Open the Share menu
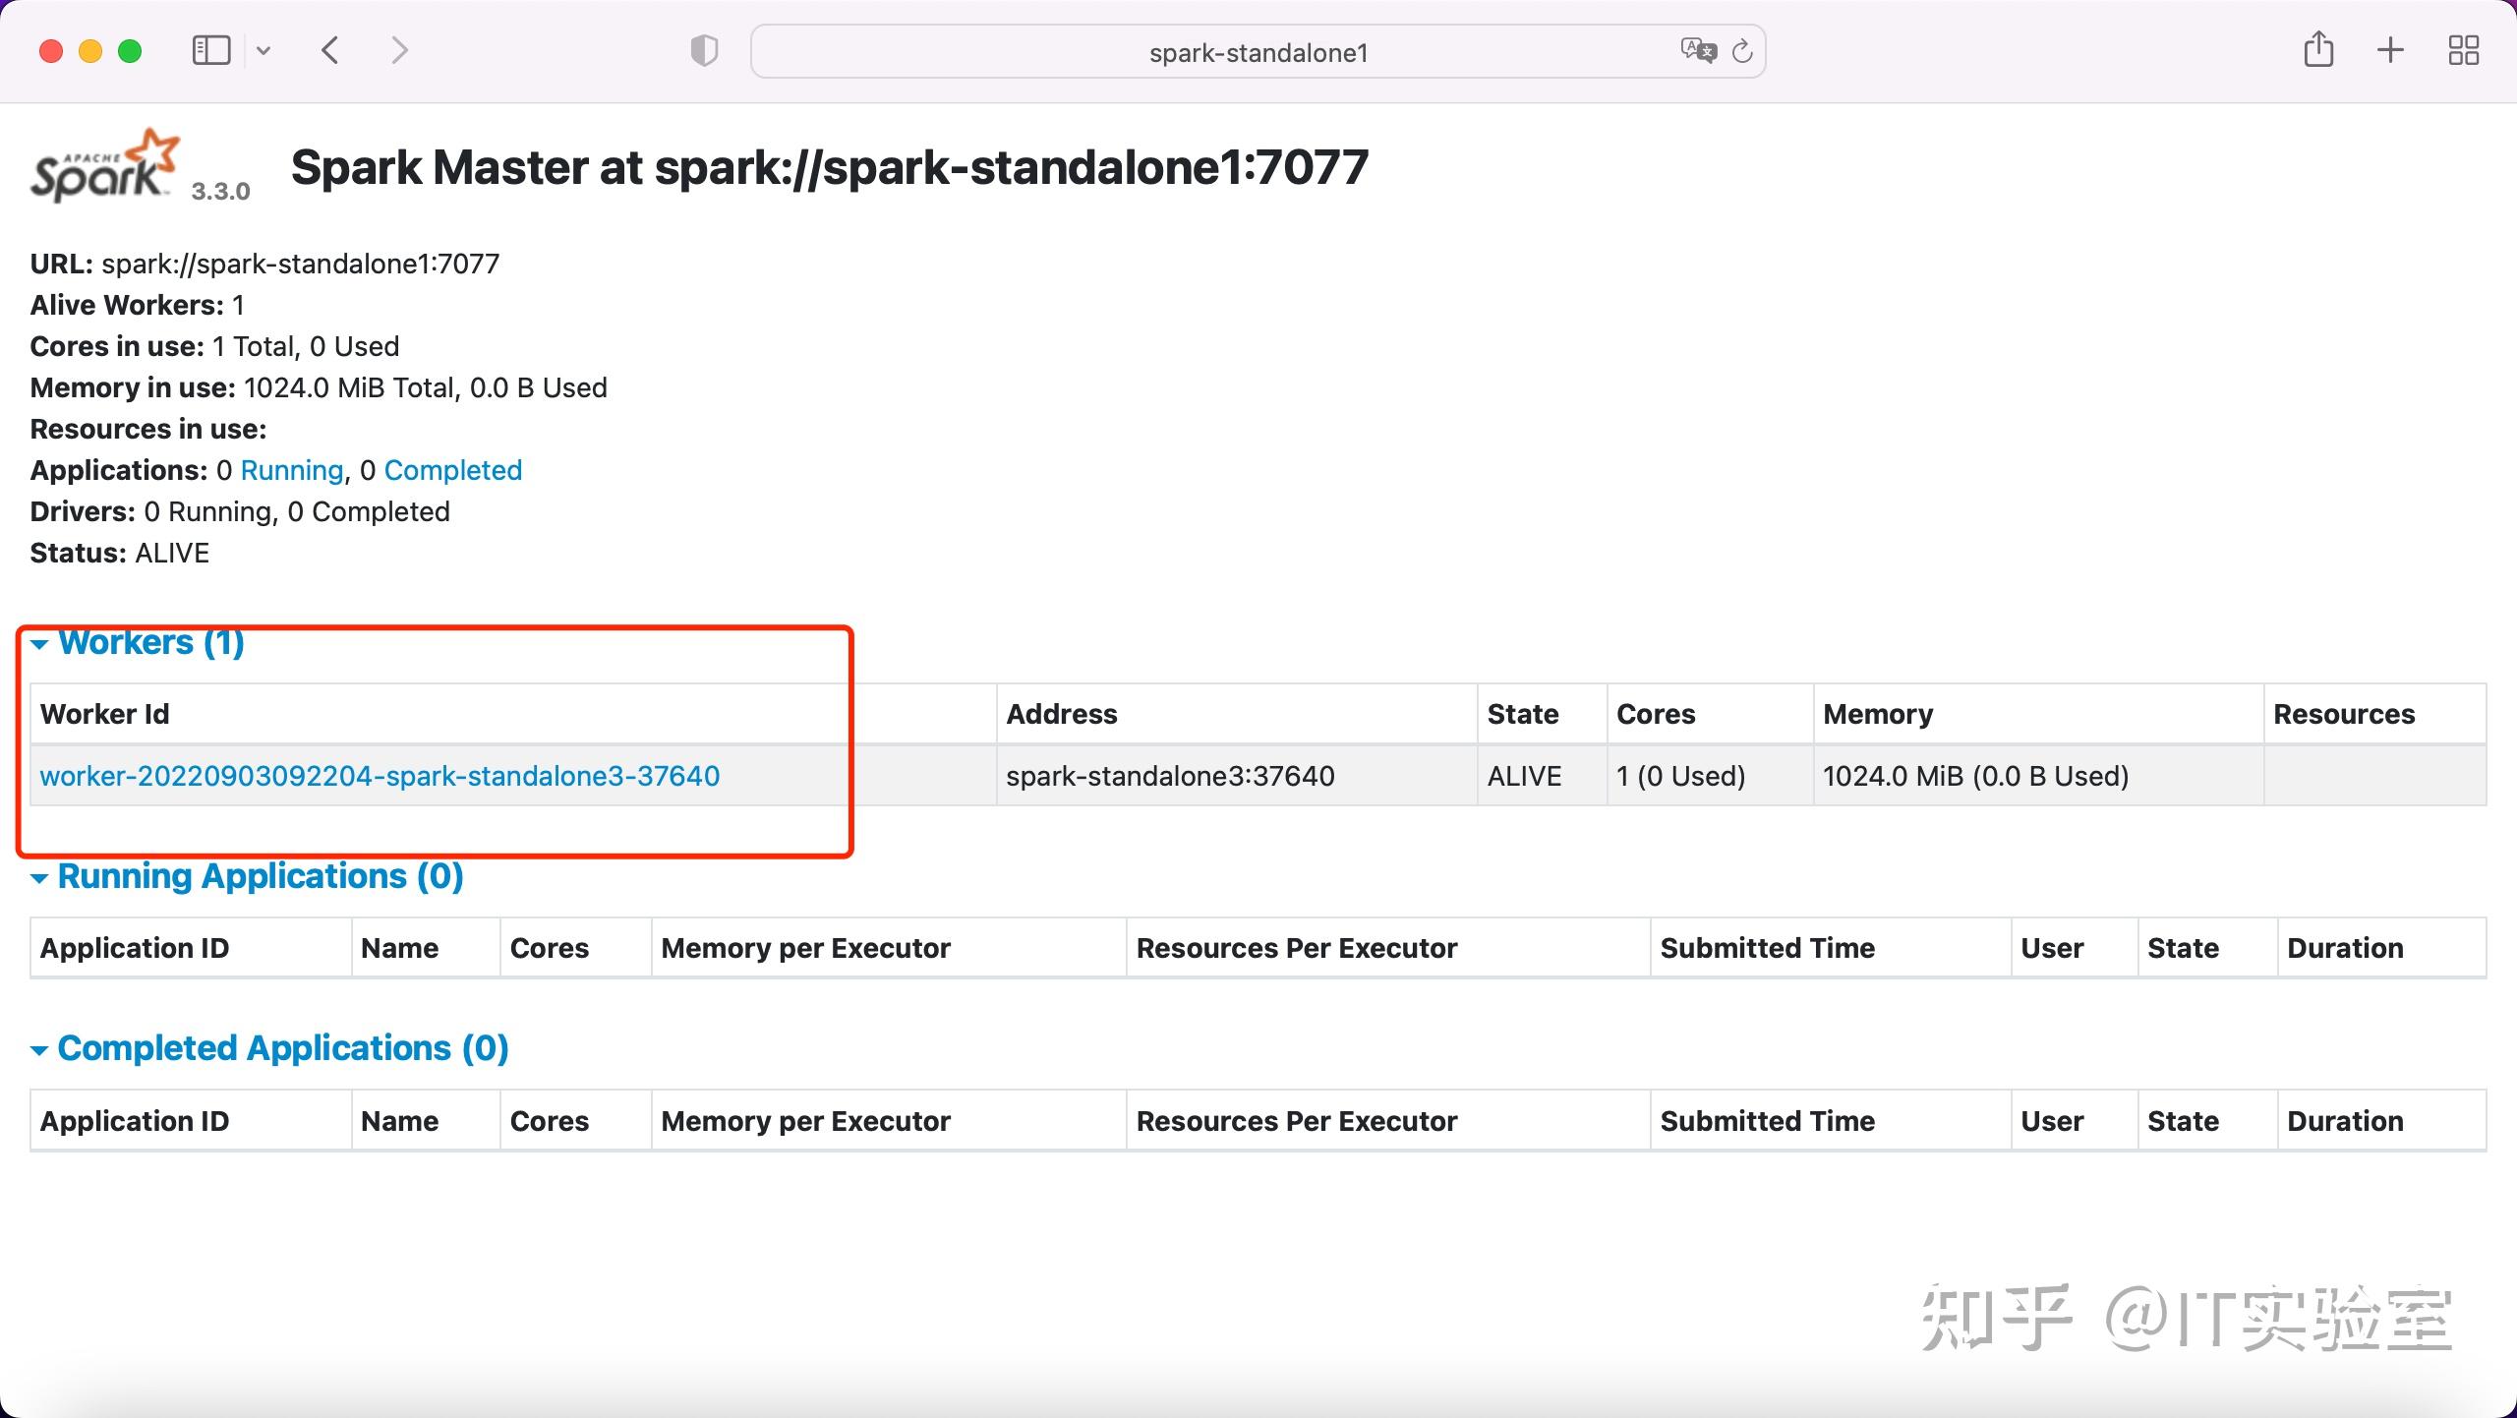 [x=2319, y=49]
